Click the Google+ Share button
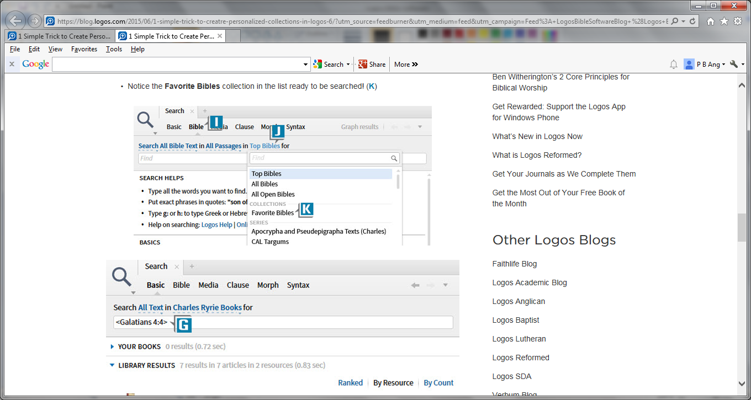Viewport: 751px width, 400px height. (x=372, y=65)
